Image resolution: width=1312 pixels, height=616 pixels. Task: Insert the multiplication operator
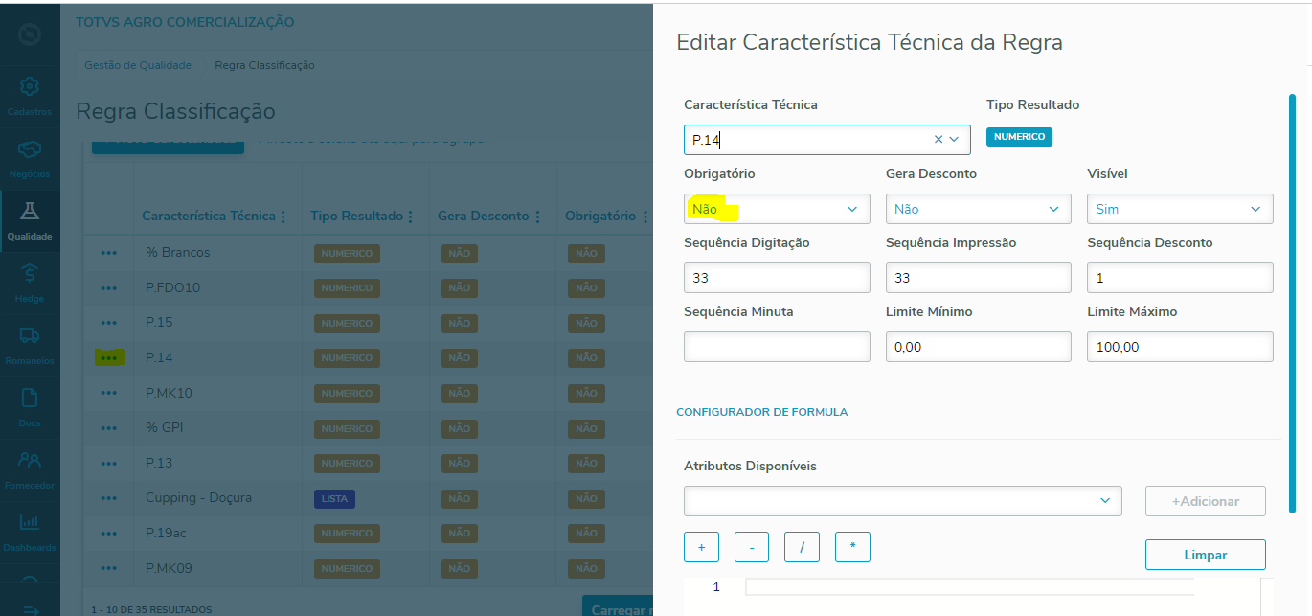(x=852, y=547)
